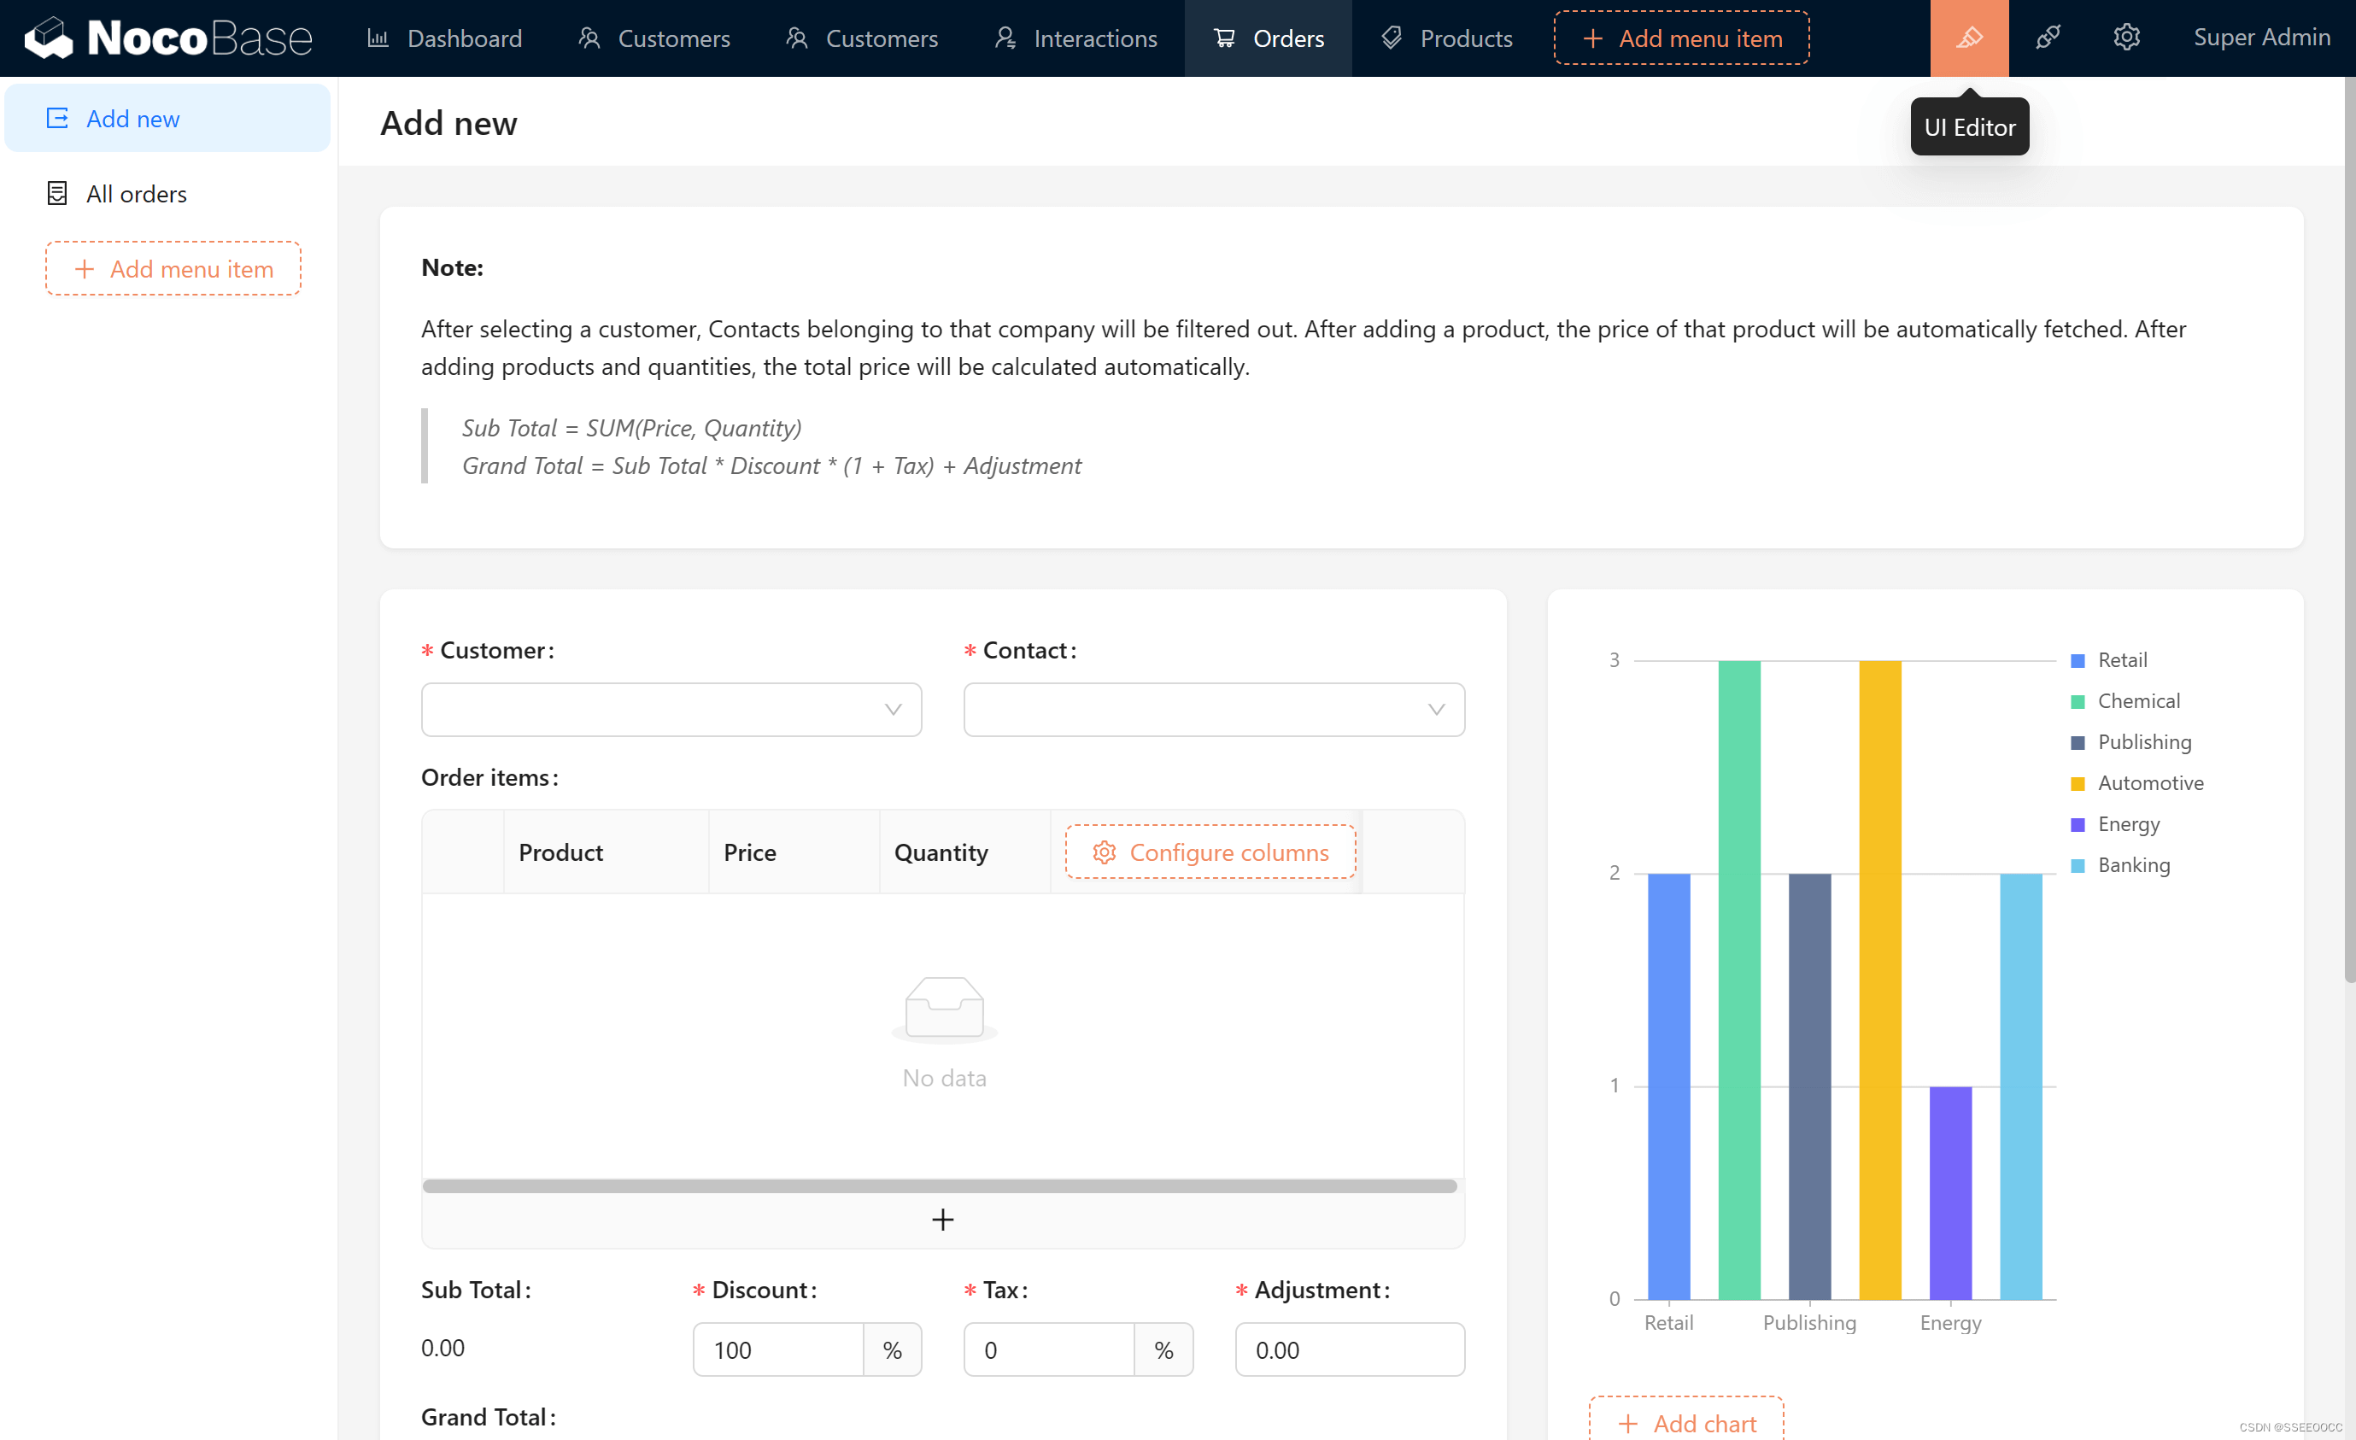
Task: Select All orders in sidebar
Action: pyautogui.click(x=137, y=194)
